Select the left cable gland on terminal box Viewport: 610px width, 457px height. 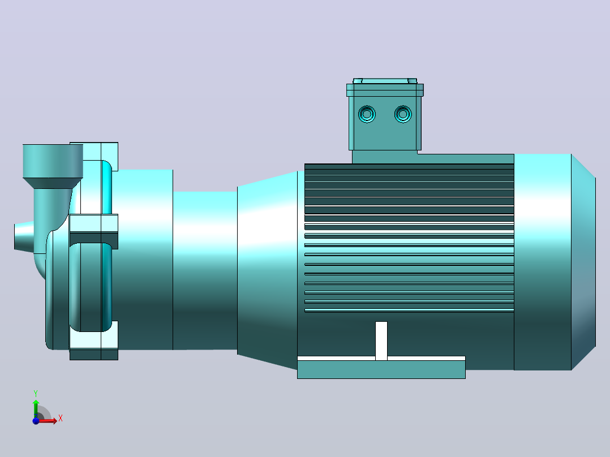(367, 114)
